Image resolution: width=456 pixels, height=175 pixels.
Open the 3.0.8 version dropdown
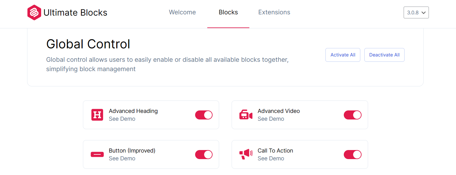[x=416, y=12]
